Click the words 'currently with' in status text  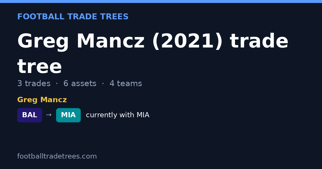(110, 115)
